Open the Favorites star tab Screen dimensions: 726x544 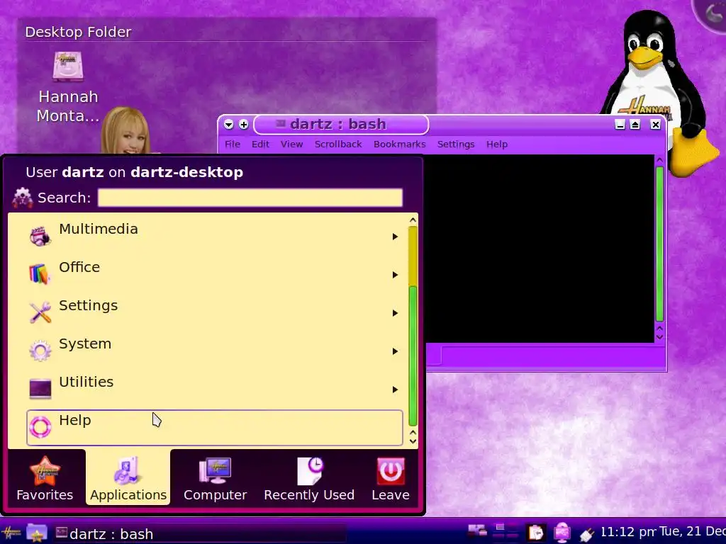click(45, 478)
